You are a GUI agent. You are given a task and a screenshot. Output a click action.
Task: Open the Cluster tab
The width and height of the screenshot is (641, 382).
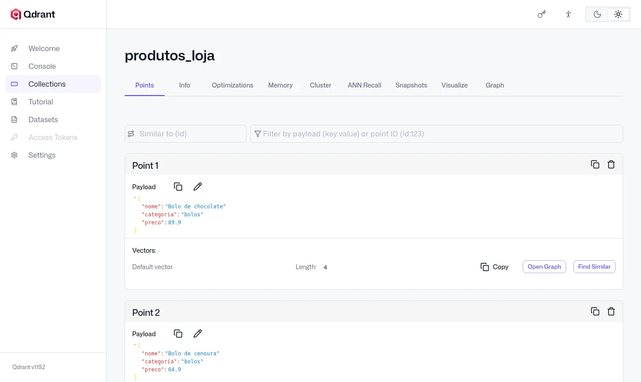point(320,85)
